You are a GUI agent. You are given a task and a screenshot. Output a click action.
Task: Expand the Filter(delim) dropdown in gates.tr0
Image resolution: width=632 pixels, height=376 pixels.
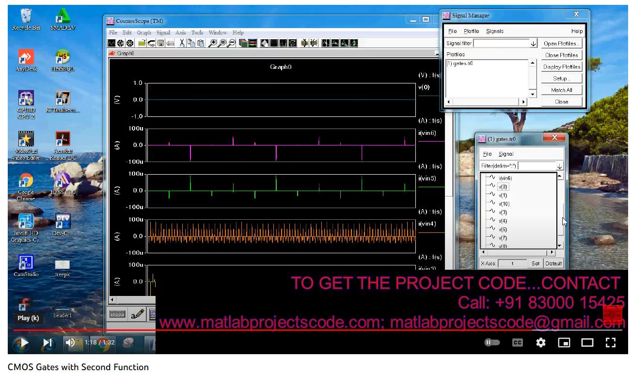(559, 166)
